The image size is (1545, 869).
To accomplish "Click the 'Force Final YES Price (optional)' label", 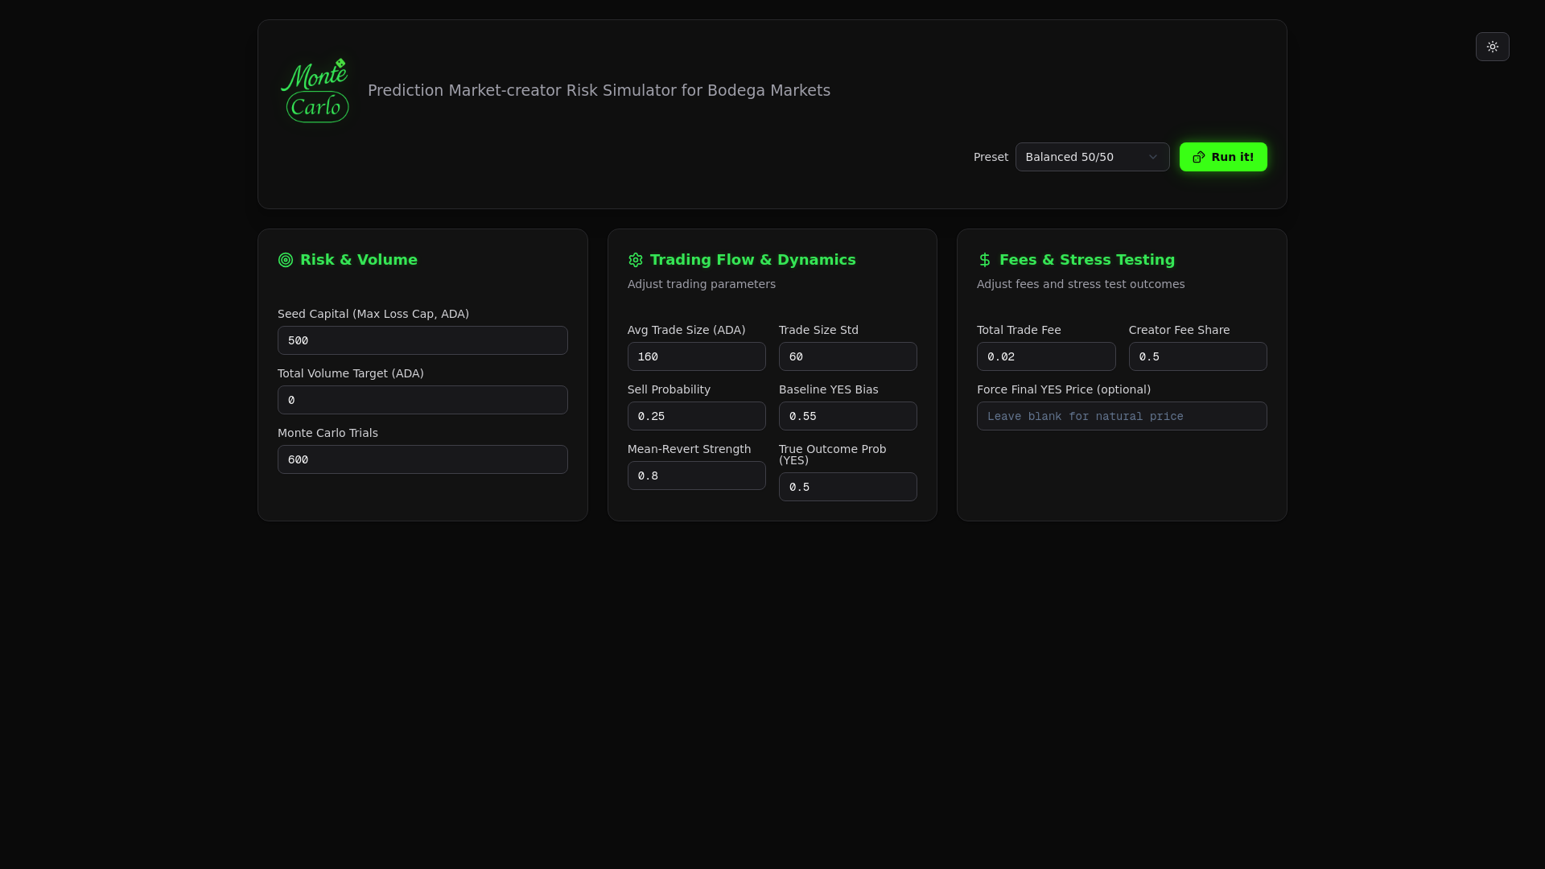I will [1064, 389].
